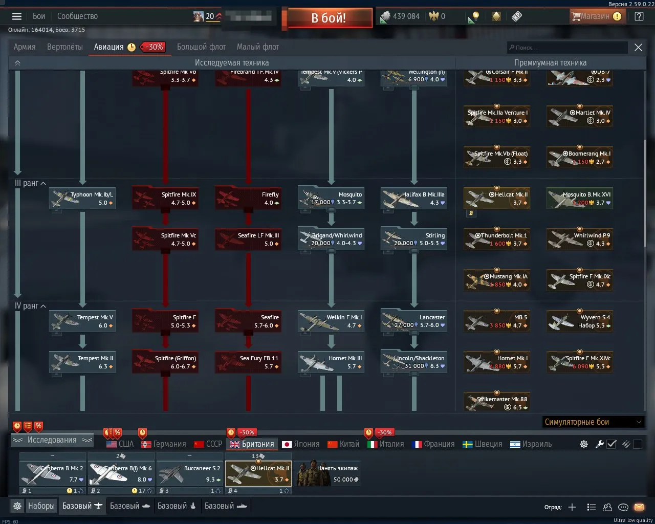Viewport: 655px width, 524px height.
Task: Open the chat bubble icon
Action: 623,507
